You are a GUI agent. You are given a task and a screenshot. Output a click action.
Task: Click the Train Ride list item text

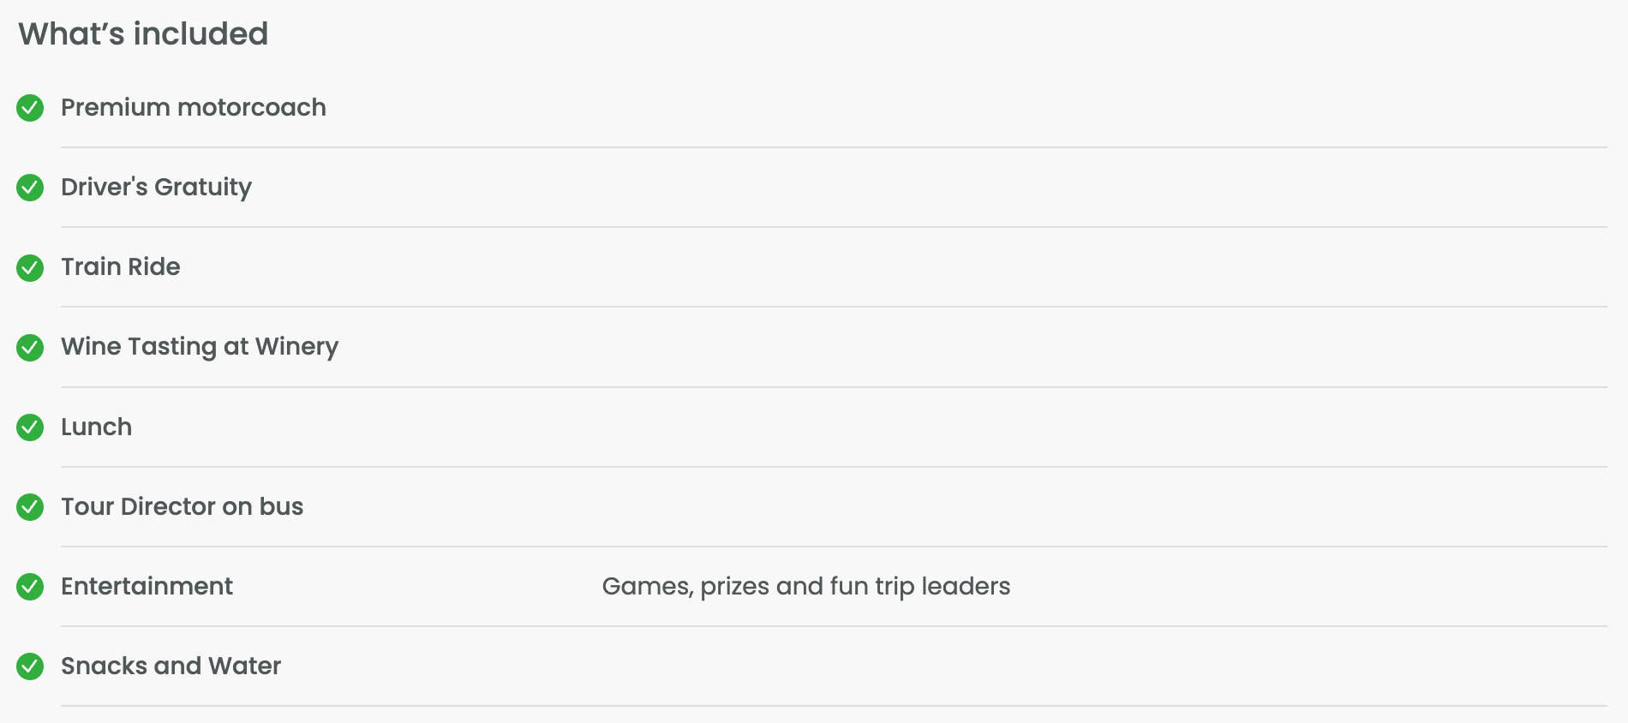coord(120,267)
